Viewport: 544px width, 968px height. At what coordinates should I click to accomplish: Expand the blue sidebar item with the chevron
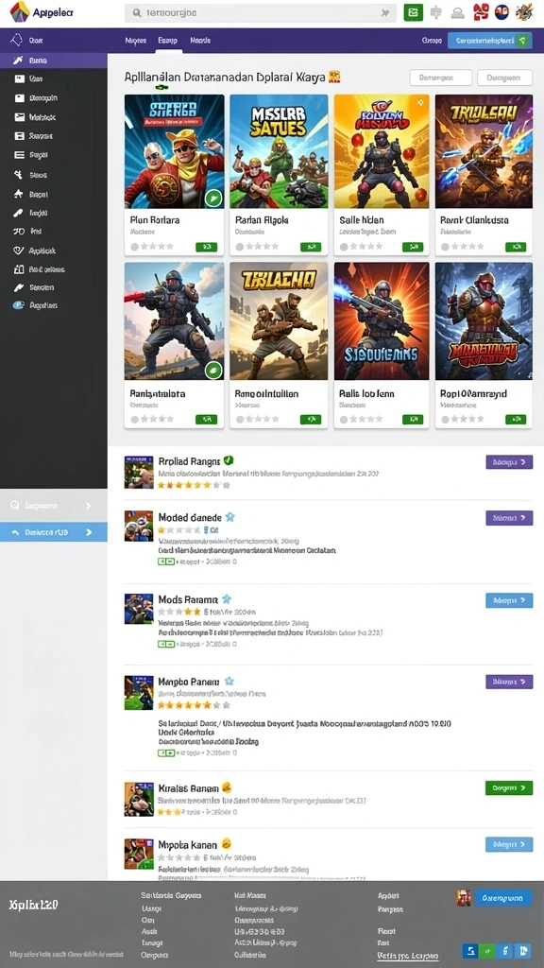tap(54, 531)
